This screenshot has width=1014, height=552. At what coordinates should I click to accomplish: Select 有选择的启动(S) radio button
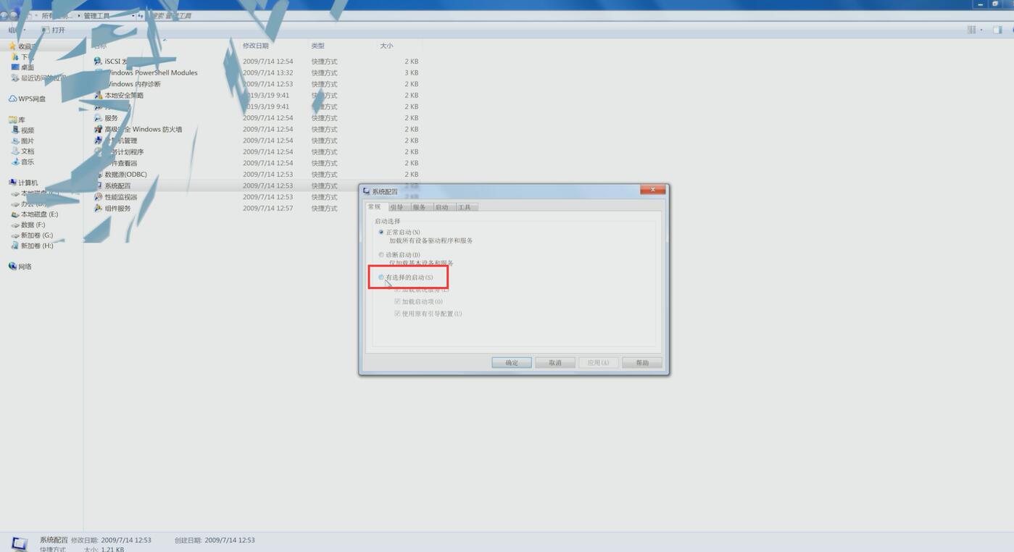point(381,277)
